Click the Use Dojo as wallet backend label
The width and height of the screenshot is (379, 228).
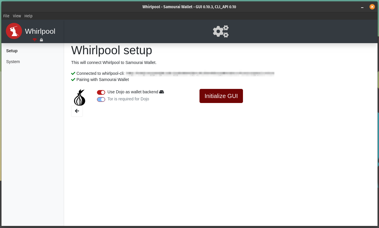133,92
